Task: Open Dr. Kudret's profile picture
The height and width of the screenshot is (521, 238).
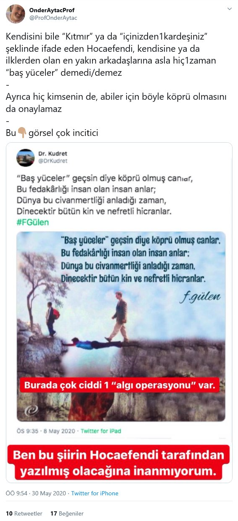Action: [25, 158]
